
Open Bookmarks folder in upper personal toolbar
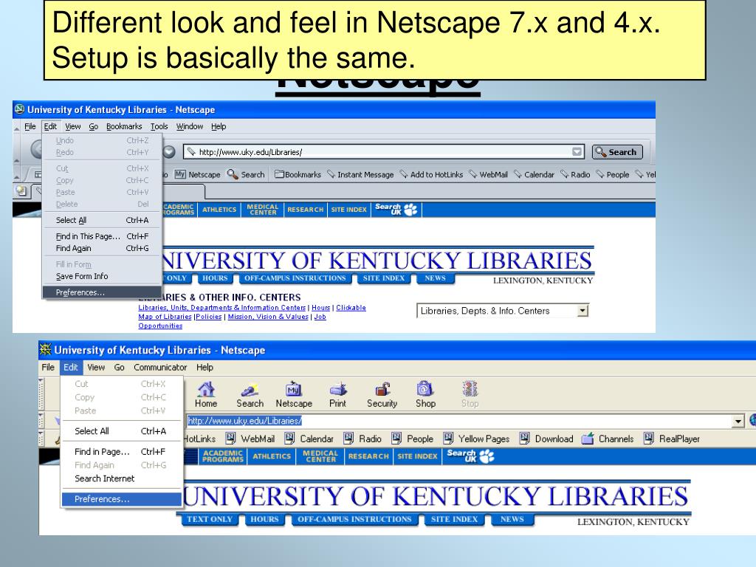298,174
